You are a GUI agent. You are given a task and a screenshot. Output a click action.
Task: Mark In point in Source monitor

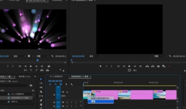8,66
